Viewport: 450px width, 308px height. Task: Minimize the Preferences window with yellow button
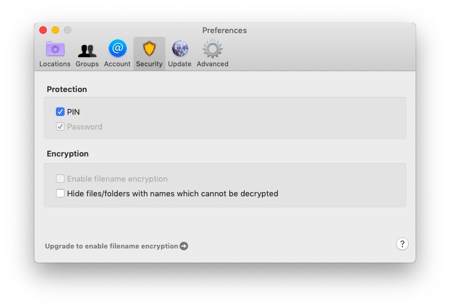(55, 30)
